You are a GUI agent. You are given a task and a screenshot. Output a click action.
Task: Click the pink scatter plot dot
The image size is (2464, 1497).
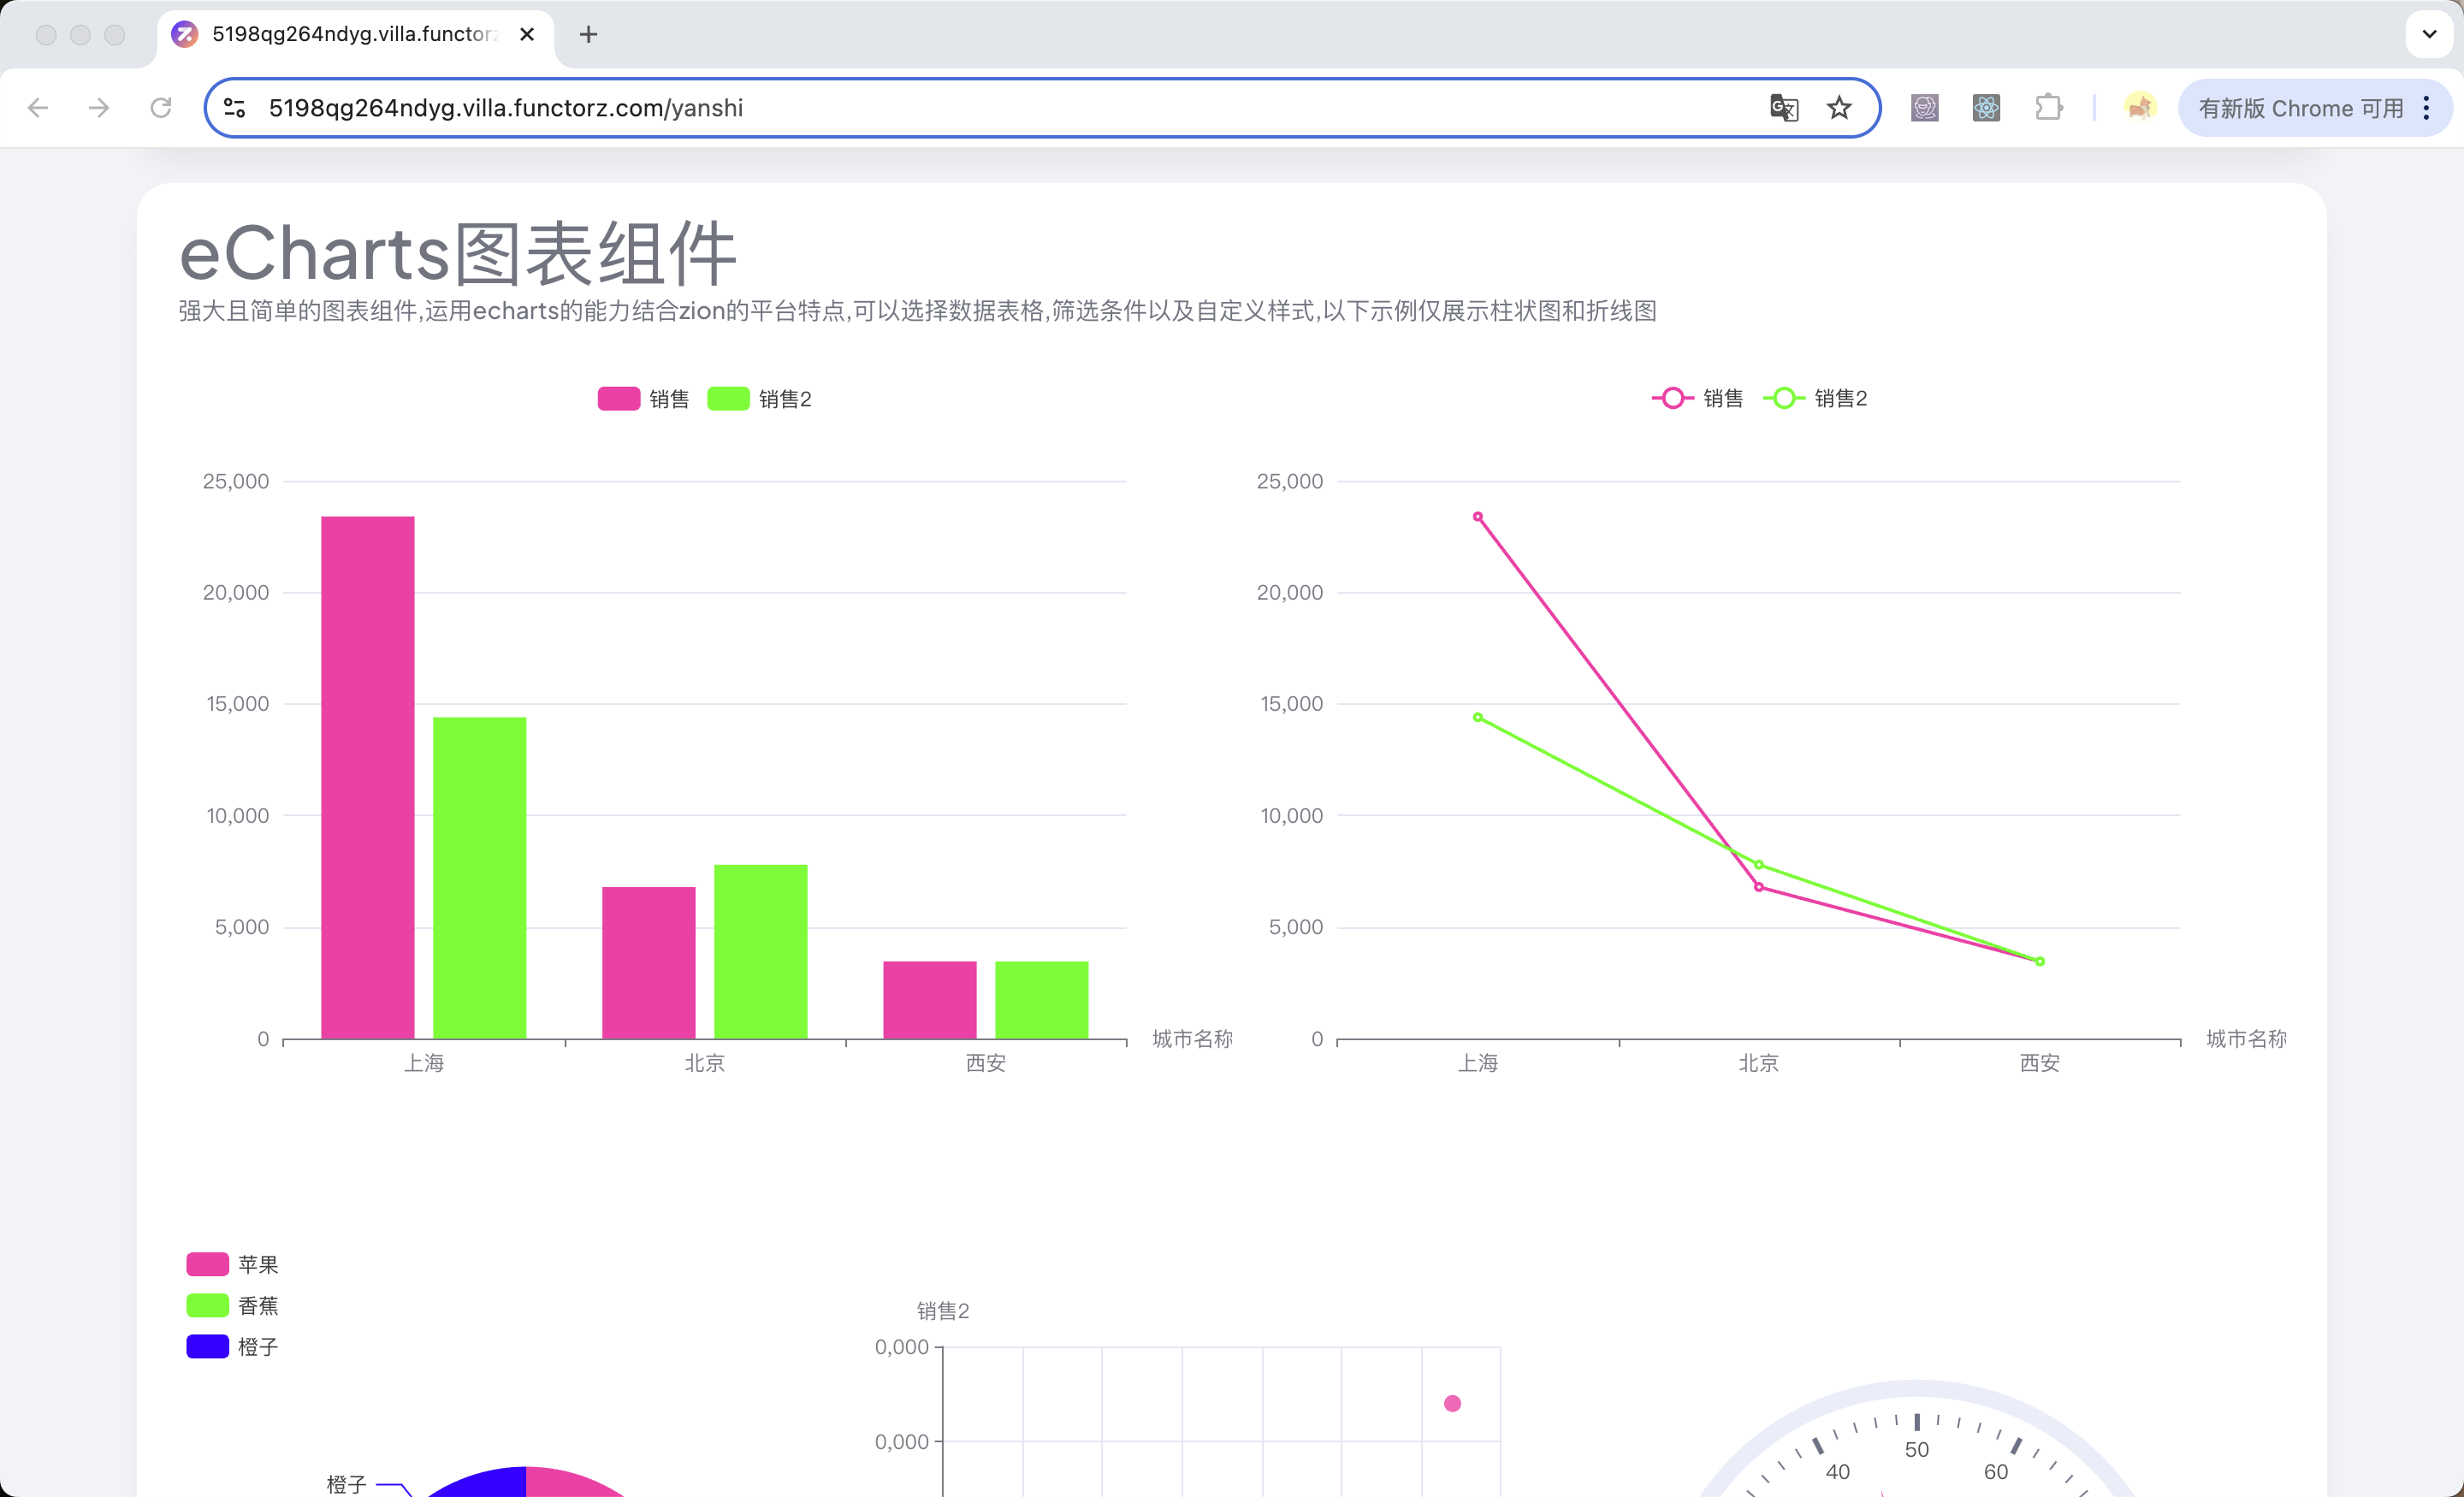1453,1403
